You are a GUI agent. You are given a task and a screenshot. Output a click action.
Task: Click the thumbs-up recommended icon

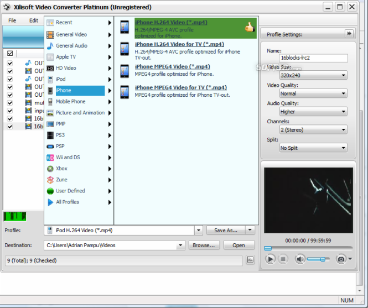(x=250, y=28)
